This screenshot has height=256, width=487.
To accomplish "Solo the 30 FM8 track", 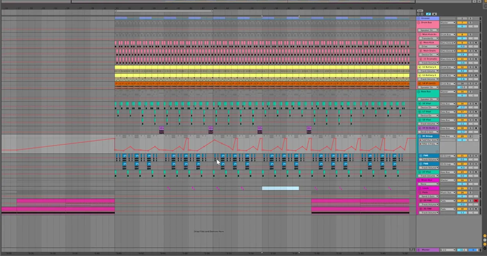I will point(471,209).
